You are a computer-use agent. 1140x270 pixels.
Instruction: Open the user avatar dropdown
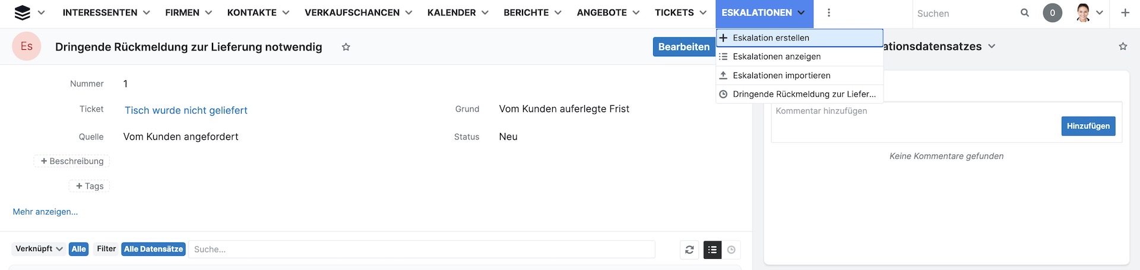point(1090,12)
